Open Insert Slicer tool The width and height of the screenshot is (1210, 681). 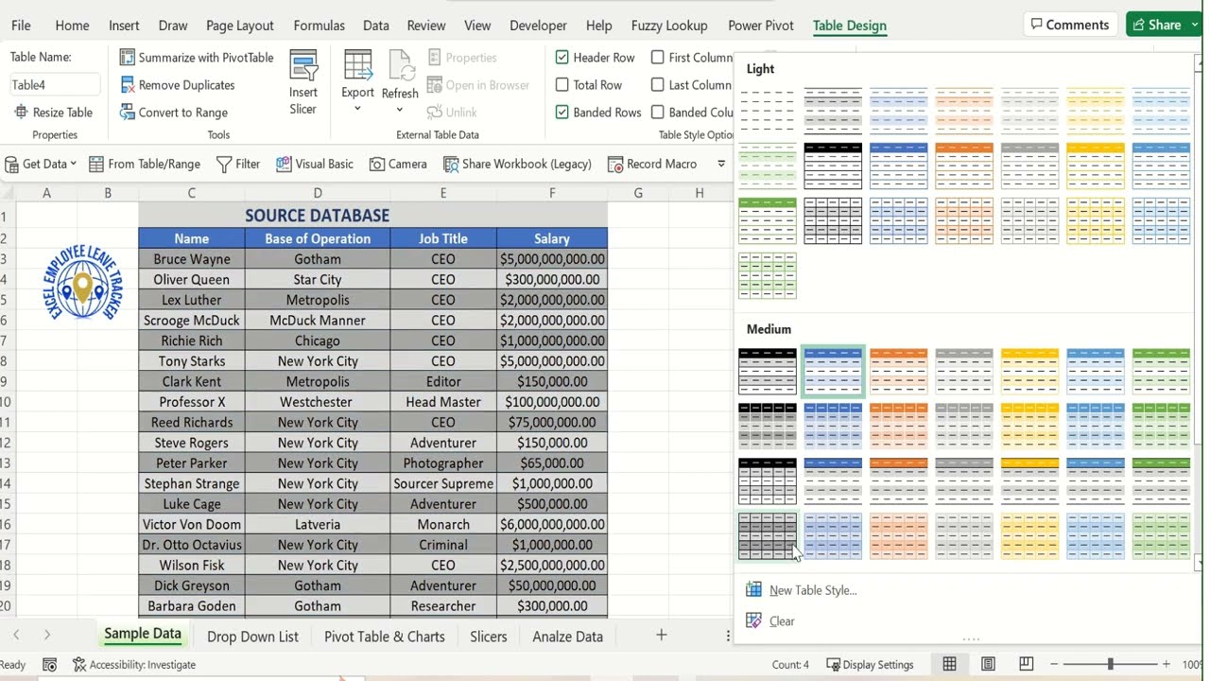(x=303, y=83)
